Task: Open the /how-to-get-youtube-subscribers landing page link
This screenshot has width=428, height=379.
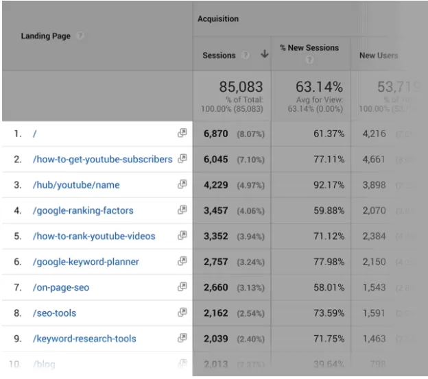Action: (103, 159)
